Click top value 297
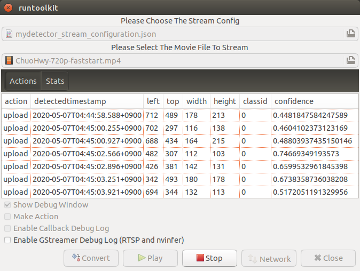This screenshot has height=271, width=360. coord(171,128)
